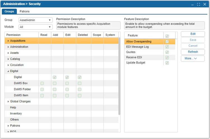This screenshot has height=139, width=210.
Task: Click the Save button
Action: coord(193,40)
